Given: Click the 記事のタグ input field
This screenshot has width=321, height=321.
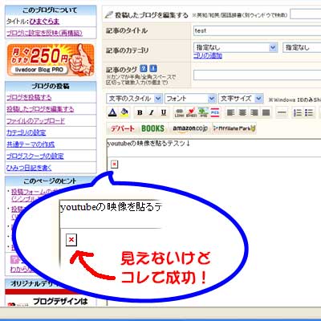Looking at the screenshot, I should 257,75.
